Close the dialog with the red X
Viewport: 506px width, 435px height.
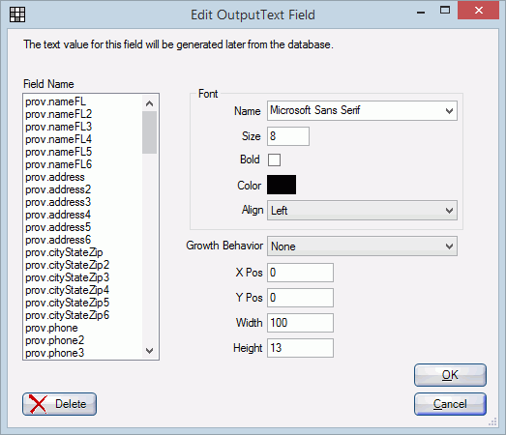pyautogui.click(x=478, y=11)
